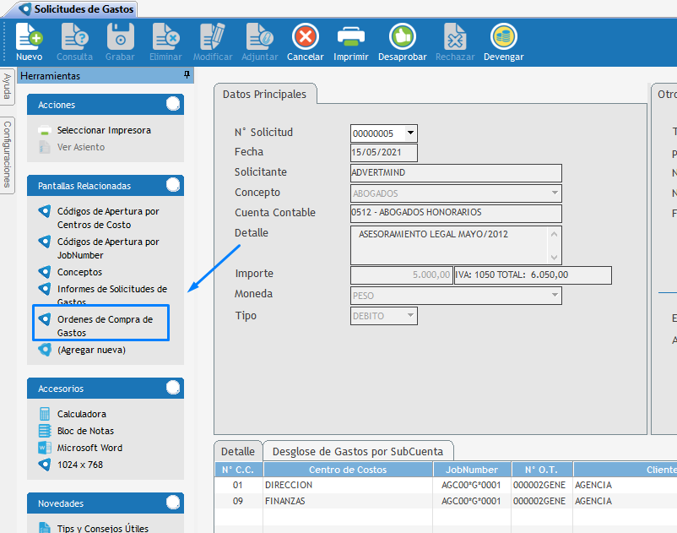Open Calculadora from Accesorios
This screenshot has height=533, width=677.
[81, 414]
